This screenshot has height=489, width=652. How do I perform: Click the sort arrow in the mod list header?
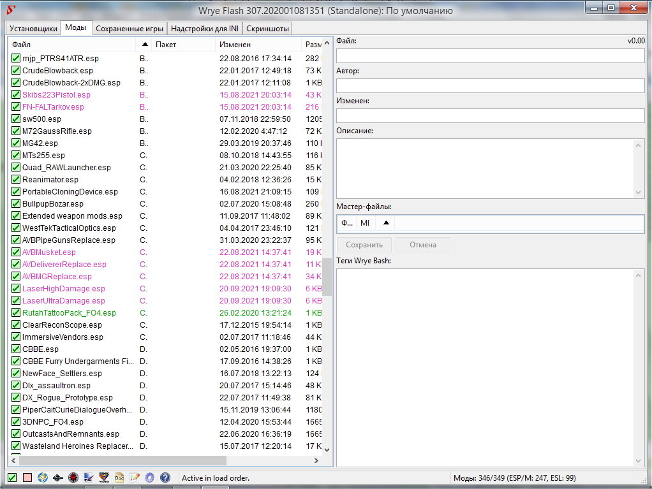145,45
